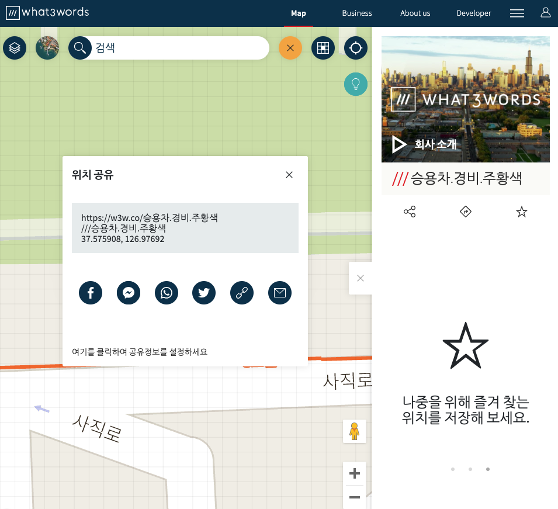Share location via Messenger

coord(129,293)
